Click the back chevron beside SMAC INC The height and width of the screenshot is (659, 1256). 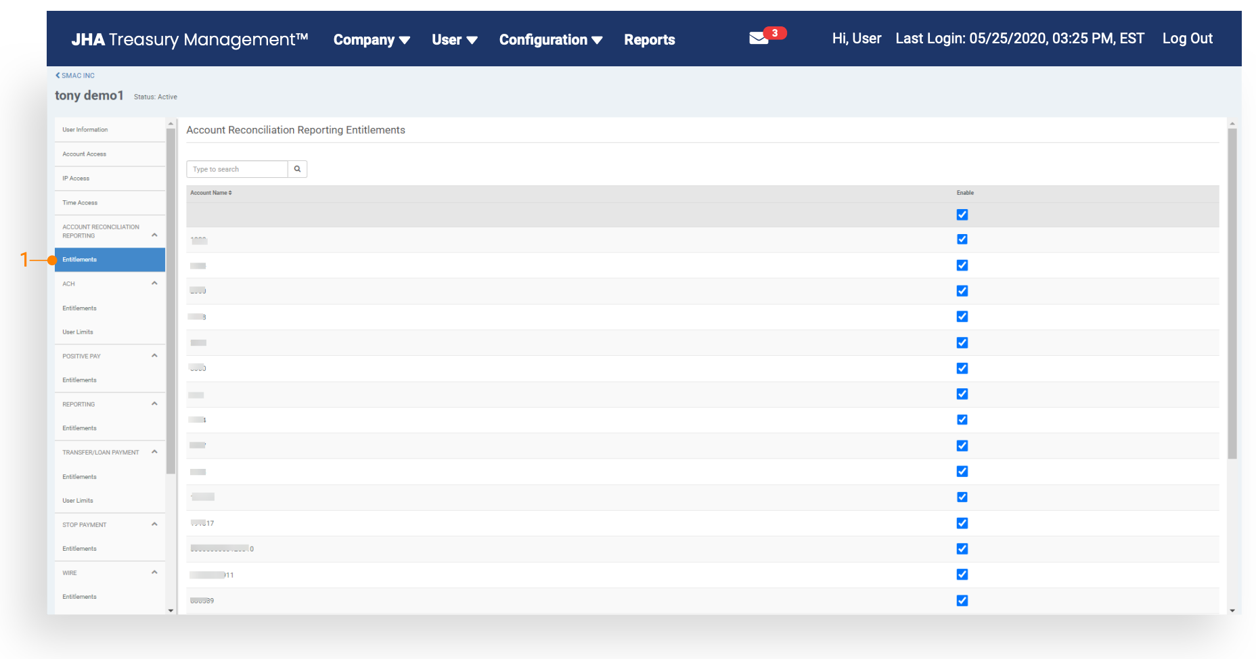[x=58, y=76]
